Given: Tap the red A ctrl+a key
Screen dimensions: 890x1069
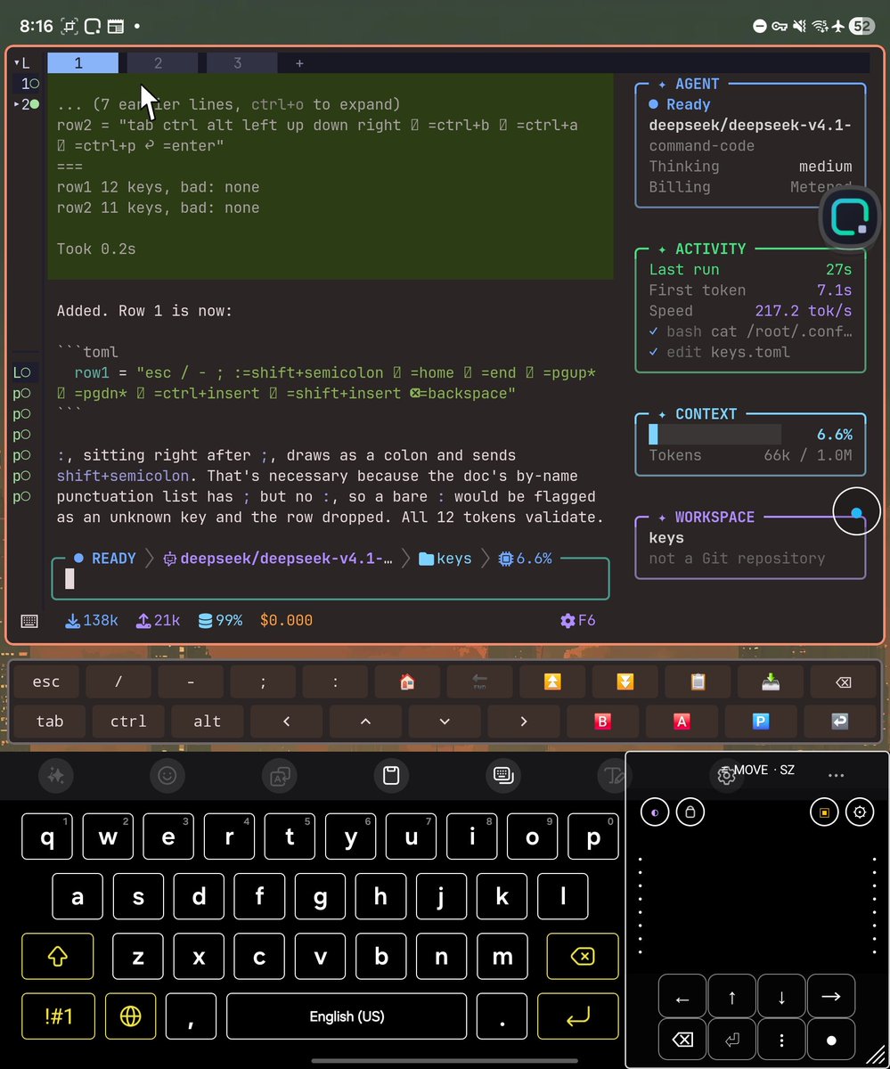Looking at the screenshot, I should tap(682, 721).
